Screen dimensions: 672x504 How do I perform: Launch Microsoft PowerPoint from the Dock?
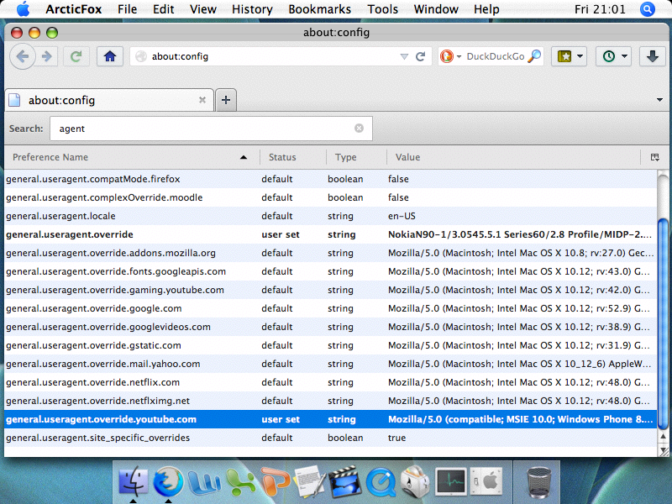(x=276, y=482)
